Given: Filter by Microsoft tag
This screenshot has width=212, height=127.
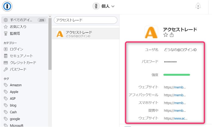Looking at the screenshot, I should click(x=16, y=126).
